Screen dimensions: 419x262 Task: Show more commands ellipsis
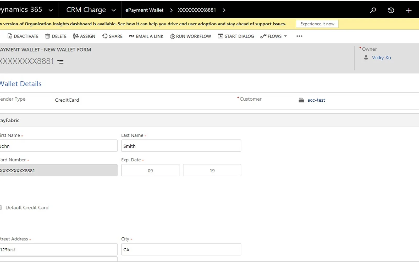[x=299, y=36]
